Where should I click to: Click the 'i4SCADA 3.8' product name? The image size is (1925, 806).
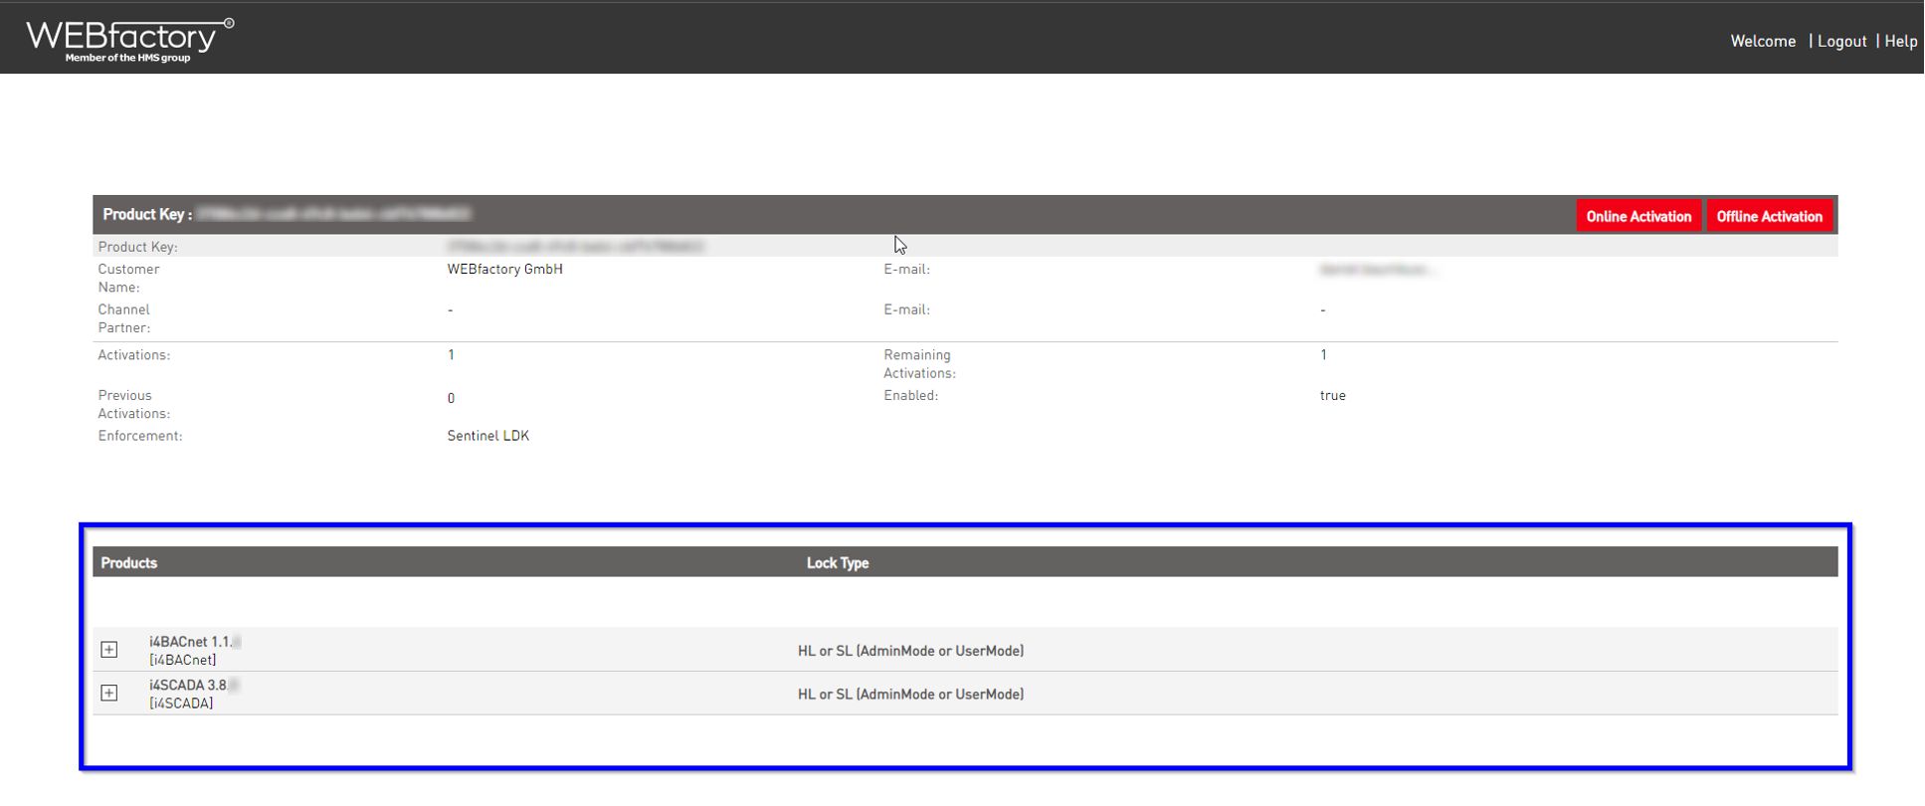pos(188,685)
